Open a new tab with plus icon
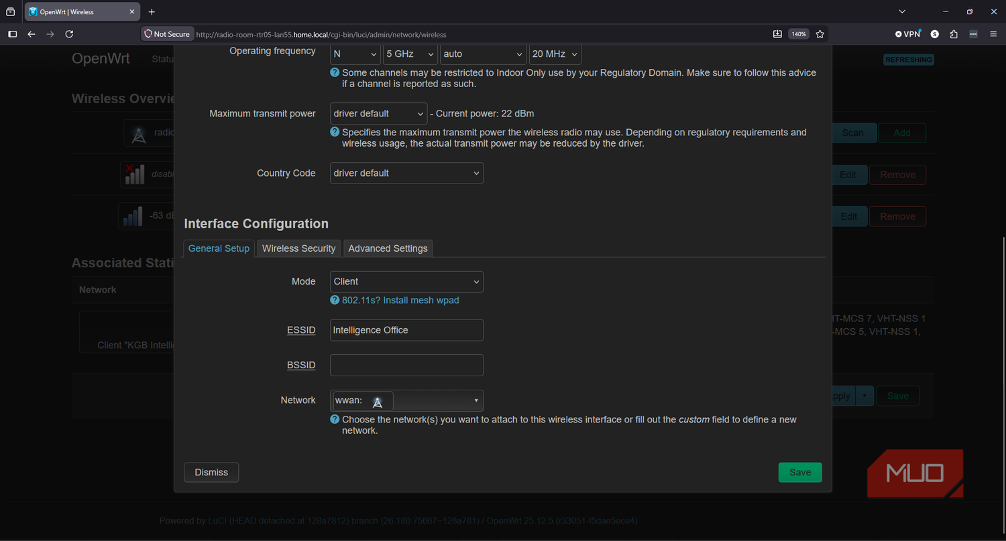This screenshot has height=541, width=1006. point(152,12)
